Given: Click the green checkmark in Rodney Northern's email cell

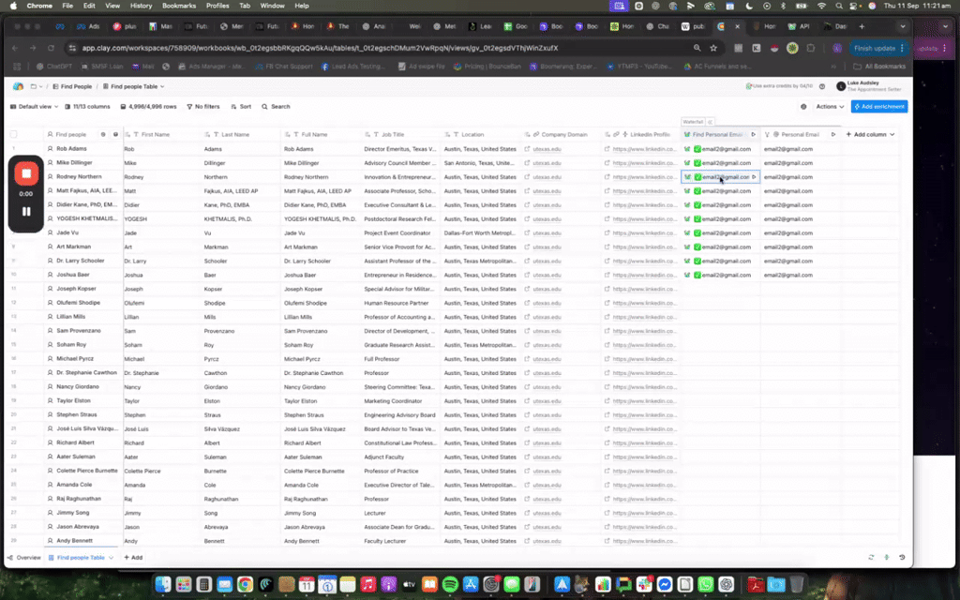Looking at the screenshot, I should (697, 177).
